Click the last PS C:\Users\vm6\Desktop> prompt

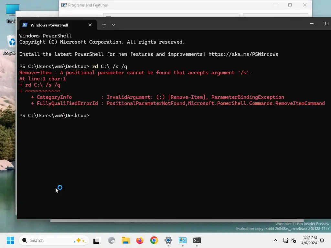(x=54, y=116)
